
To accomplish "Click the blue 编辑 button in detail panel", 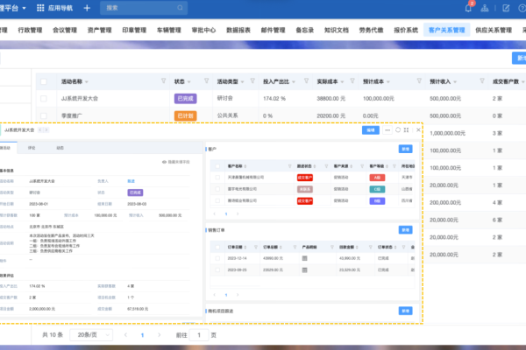I will (x=371, y=130).
